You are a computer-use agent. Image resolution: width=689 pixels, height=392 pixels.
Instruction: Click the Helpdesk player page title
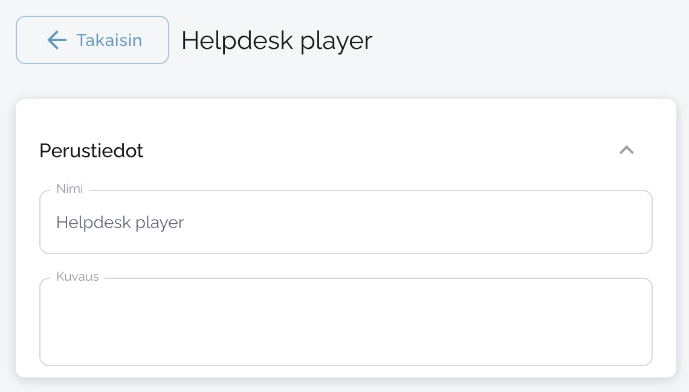(x=277, y=41)
